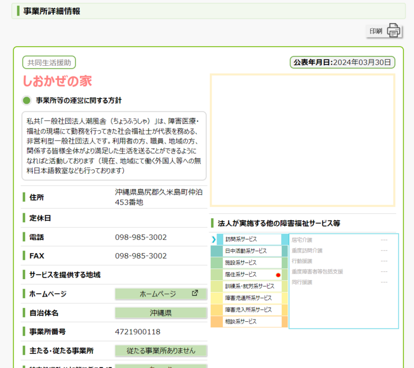Click the 共同生活援助 service type tag
Image resolution: width=414 pixels, height=368 pixels.
(x=49, y=62)
